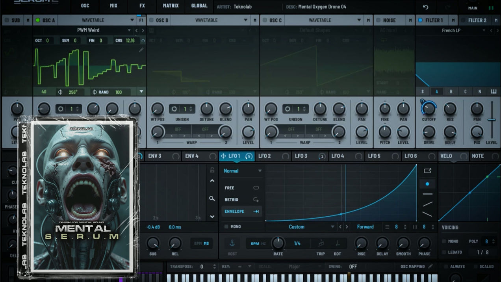Screen dimensions: 501x282
Task: Route OSC B to filter with B button
Action: tap(451, 92)
